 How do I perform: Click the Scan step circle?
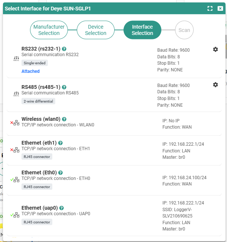184,30
